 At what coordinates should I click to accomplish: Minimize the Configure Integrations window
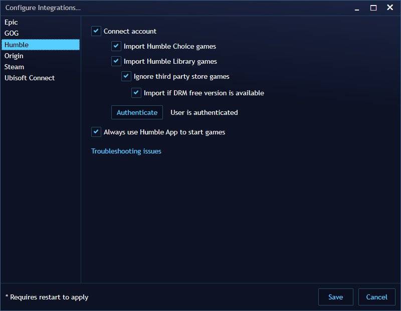pos(356,8)
